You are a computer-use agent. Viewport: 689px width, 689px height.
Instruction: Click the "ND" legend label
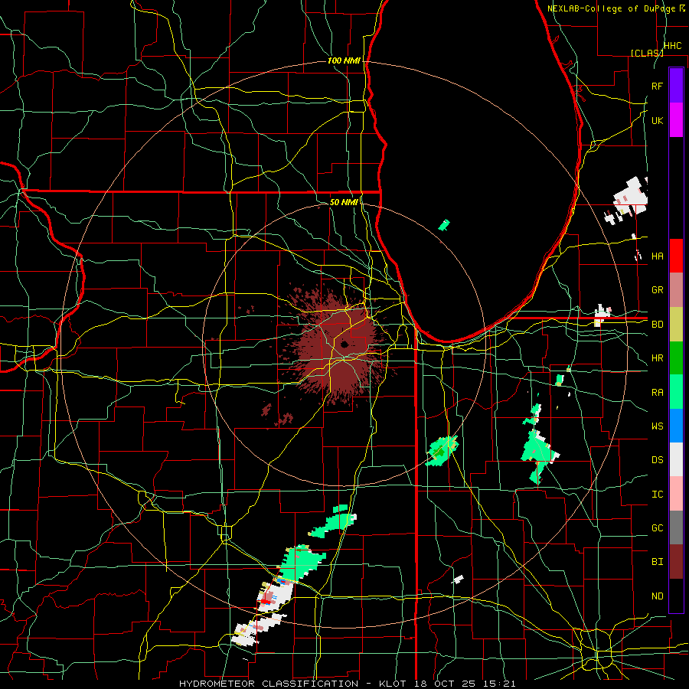coord(657,596)
